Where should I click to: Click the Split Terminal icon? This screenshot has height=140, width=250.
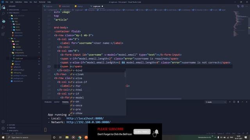point(234,102)
